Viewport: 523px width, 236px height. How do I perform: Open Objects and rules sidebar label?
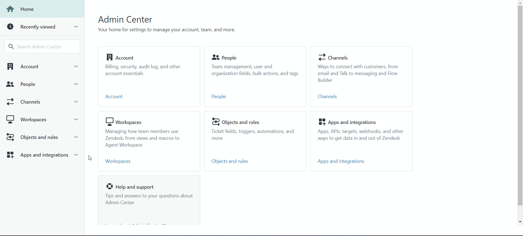click(x=39, y=137)
